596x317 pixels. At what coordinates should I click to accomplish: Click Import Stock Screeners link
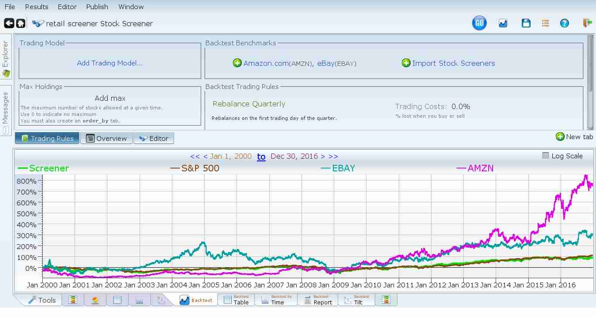coord(454,63)
